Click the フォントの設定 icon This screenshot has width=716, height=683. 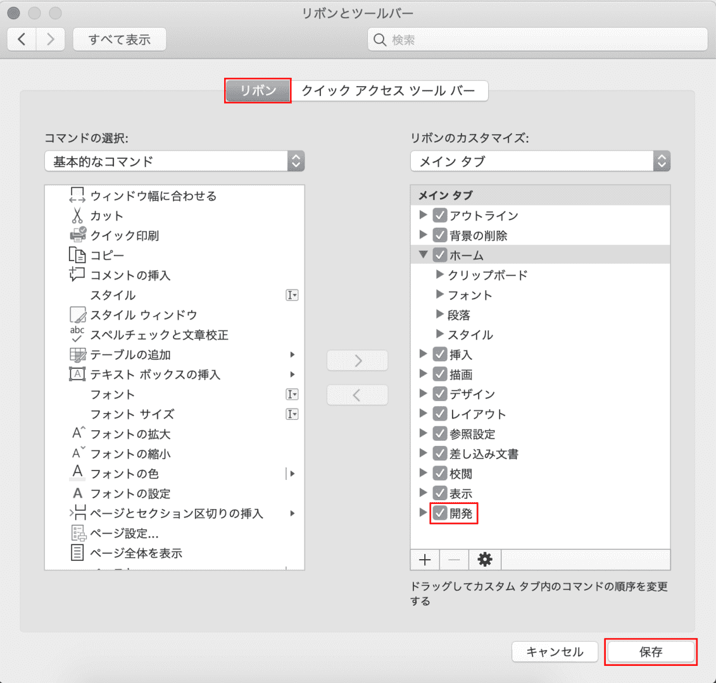point(77,493)
